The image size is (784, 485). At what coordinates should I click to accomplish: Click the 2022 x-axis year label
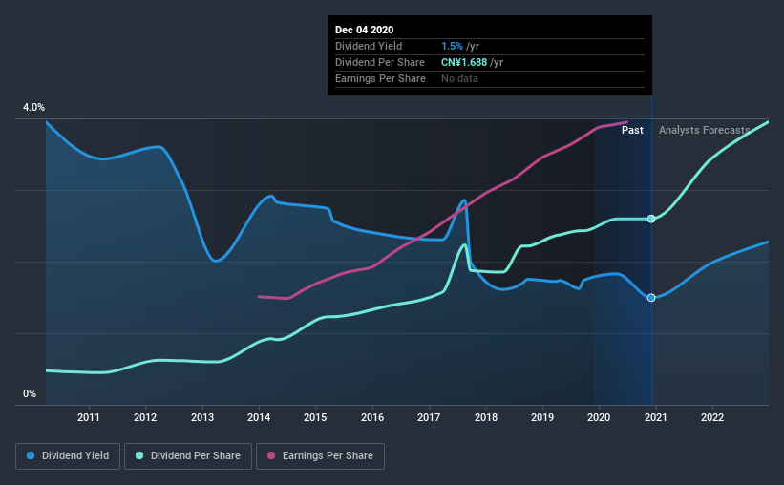pos(712,417)
